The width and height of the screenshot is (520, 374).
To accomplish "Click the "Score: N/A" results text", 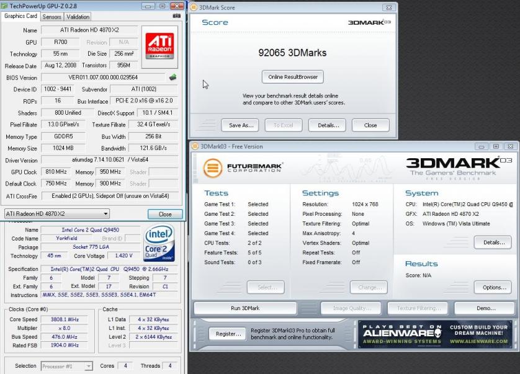I will (418, 275).
